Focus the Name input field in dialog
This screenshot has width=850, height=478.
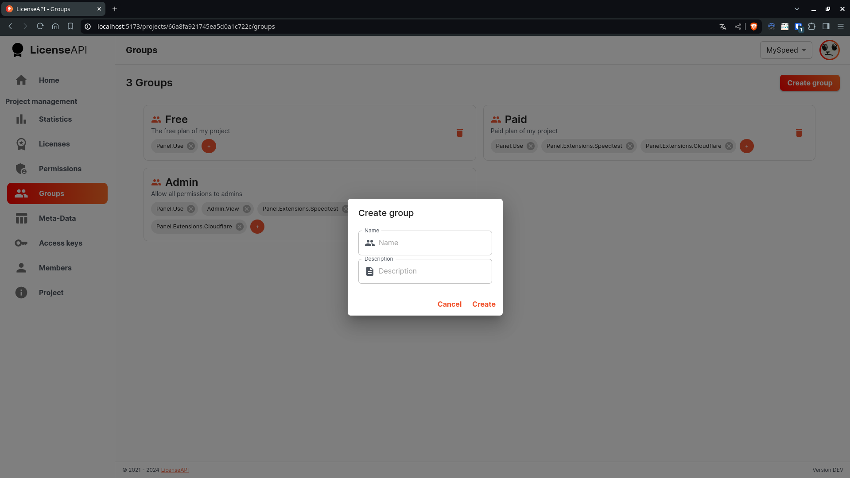coord(425,243)
